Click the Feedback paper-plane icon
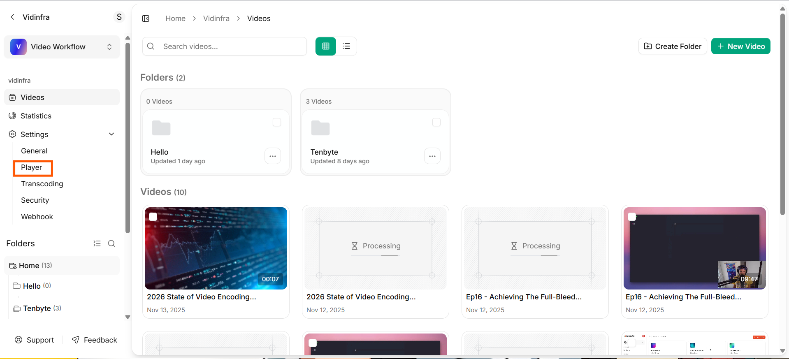Image resolution: width=789 pixels, height=359 pixels. coord(76,340)
